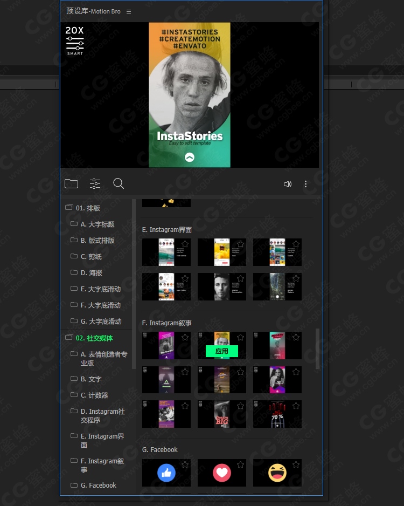This screenshot has width=404, height=506.
Task: Select the Dream BIG story thumbnail
Action: tap(221, 414)
